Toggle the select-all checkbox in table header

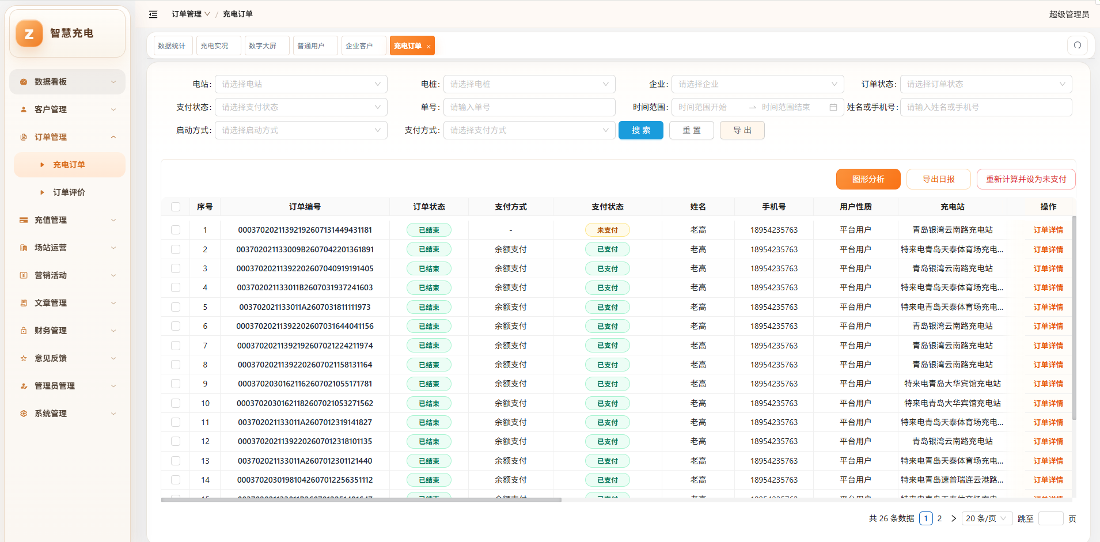pyautogui.click(x=176, y=207)
